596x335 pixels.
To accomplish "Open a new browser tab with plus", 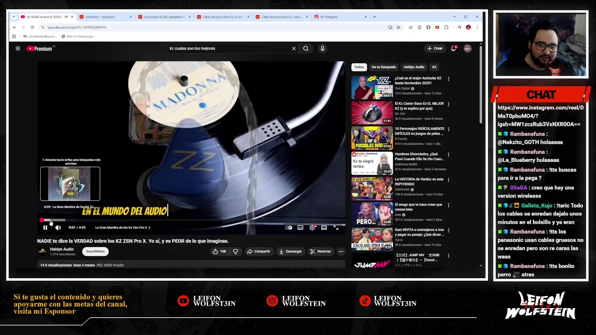I will (x=374, y=17).
